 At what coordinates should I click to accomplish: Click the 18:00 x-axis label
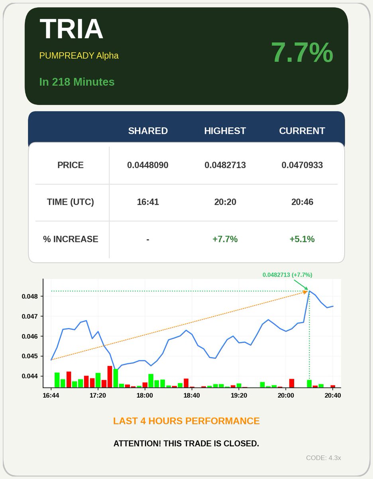pos(145,395)
